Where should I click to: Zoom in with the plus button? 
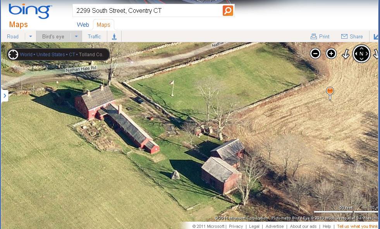point(331,53)
